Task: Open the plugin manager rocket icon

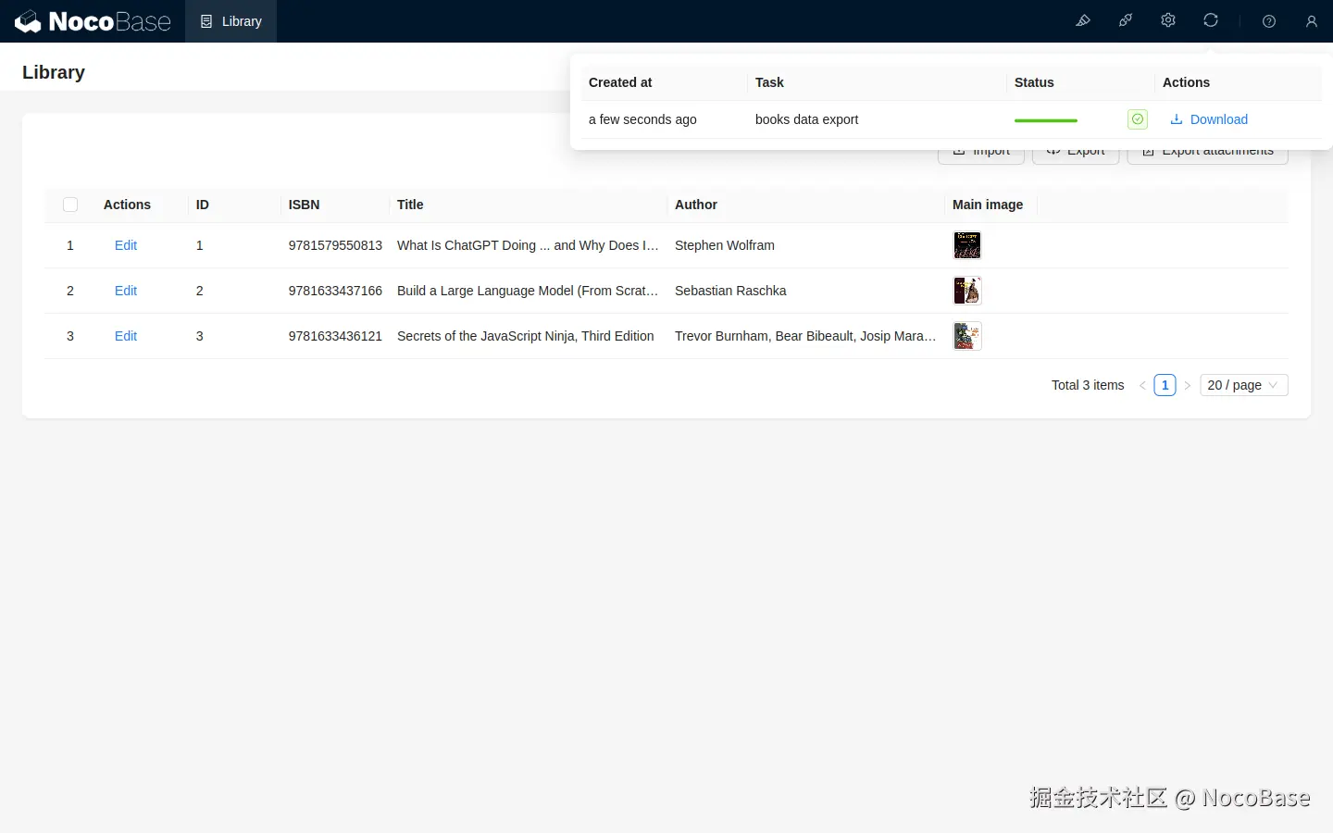Action: [x=1126, y=20]
